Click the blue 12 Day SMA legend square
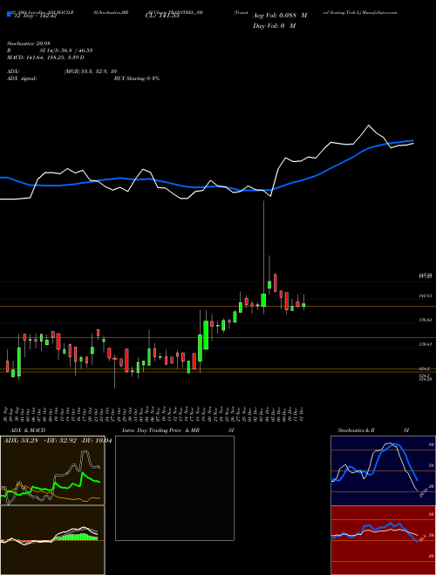 pos(10,15)
